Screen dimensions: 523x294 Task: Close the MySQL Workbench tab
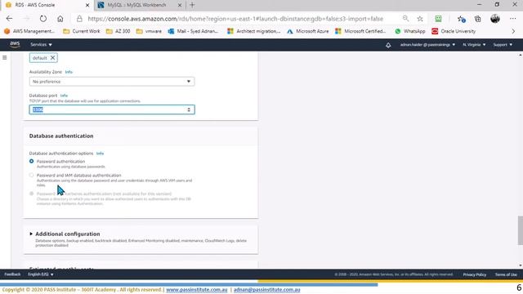click(x=180, y=5)
